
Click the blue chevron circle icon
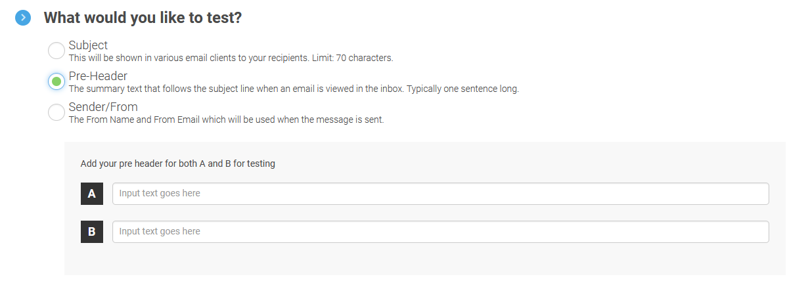click(23, 18)
